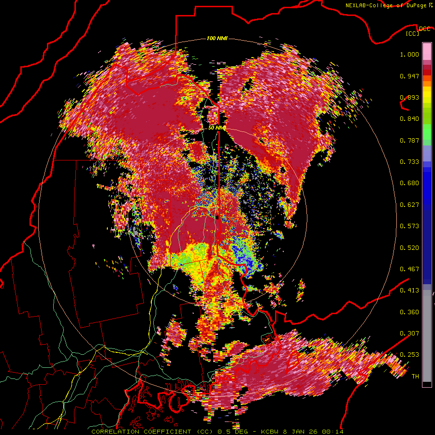Click the 50 NMI range ring label

tap(217, 128)
